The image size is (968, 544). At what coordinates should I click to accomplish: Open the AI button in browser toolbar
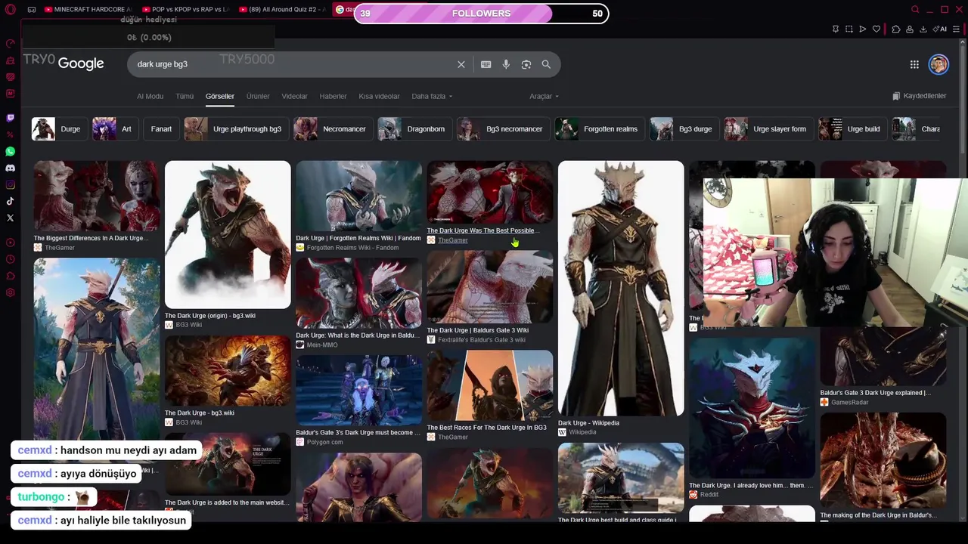tap(940, 29)
